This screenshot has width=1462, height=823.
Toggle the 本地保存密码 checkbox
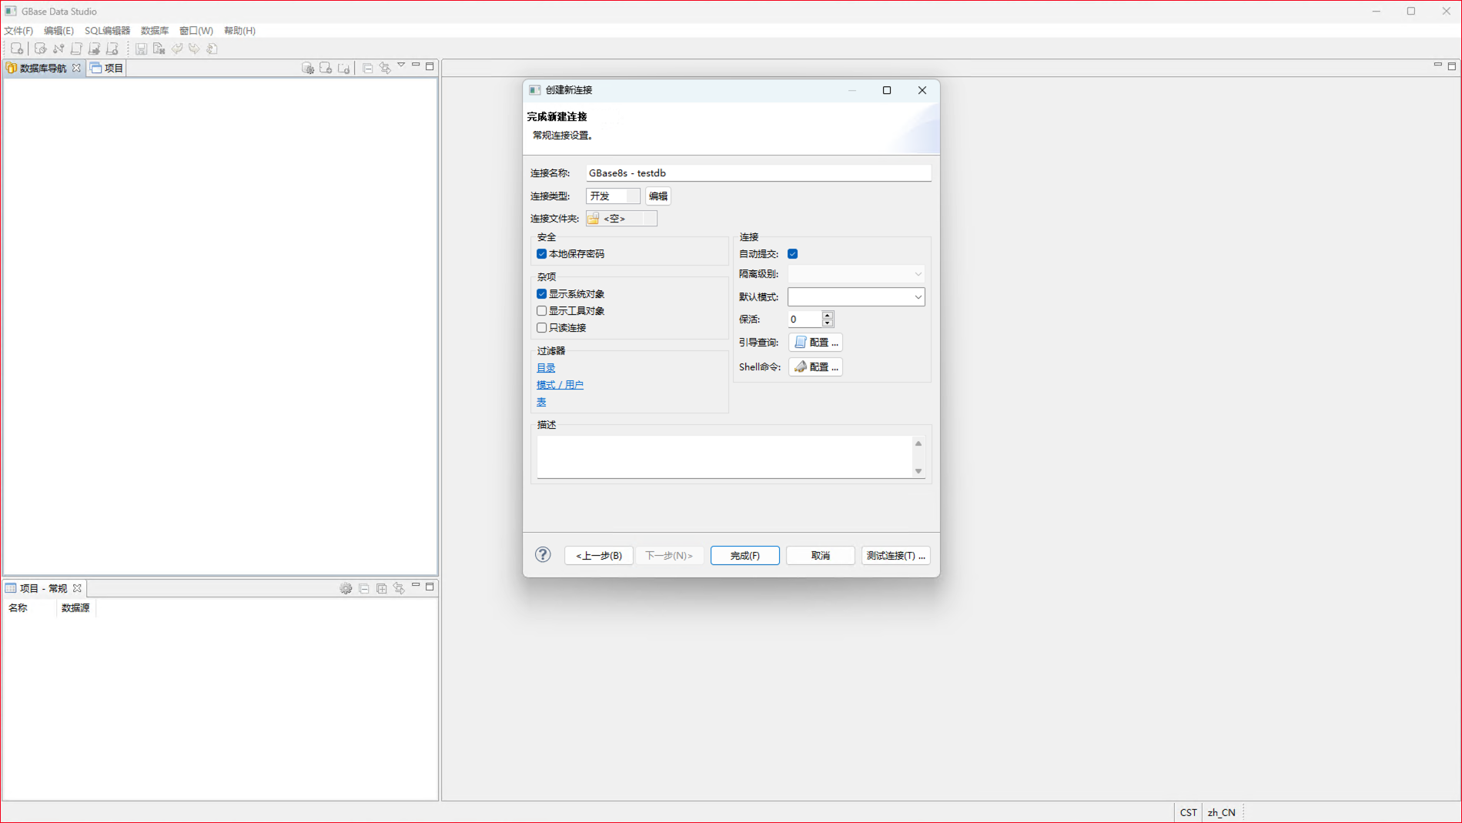(x=542, y=254)
